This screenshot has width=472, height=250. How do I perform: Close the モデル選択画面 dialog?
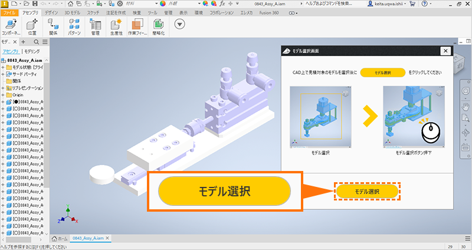coord(444,51)
